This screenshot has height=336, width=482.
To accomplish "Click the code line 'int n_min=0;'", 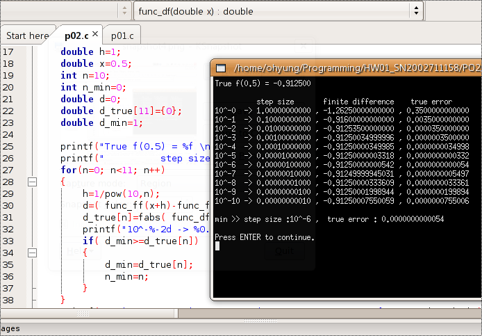I will 94,87.
